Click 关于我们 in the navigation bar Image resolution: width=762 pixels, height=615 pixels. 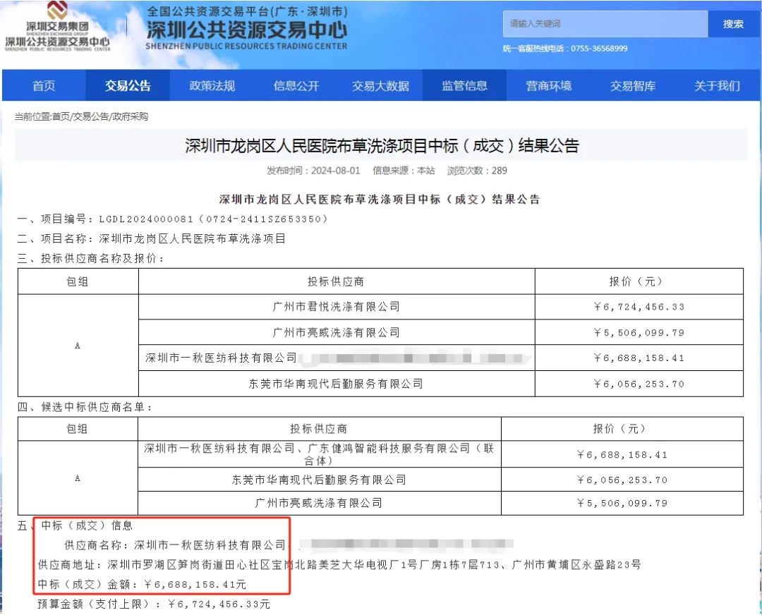pyautogui.click(x=717, y=86)
